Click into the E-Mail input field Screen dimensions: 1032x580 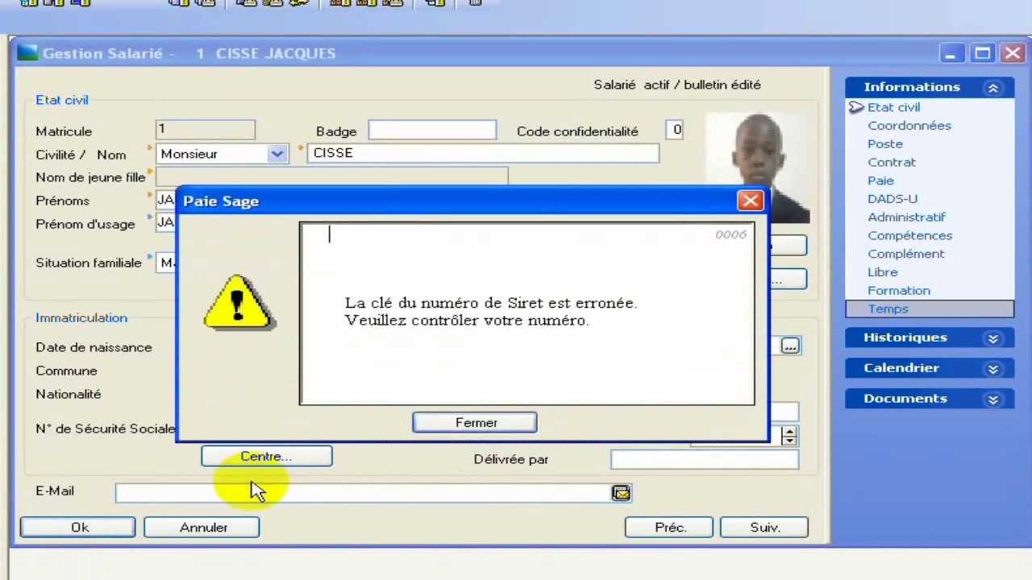(x=363, y=493)
